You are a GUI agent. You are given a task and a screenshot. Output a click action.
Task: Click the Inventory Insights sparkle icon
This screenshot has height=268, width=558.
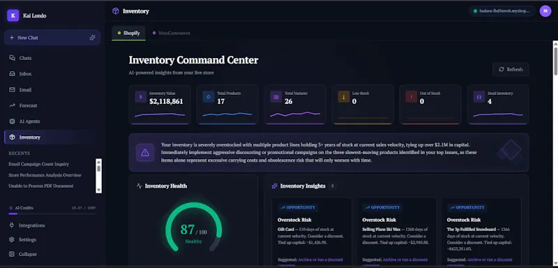coord(274,186)
